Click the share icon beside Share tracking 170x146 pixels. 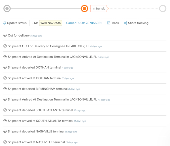126,23
